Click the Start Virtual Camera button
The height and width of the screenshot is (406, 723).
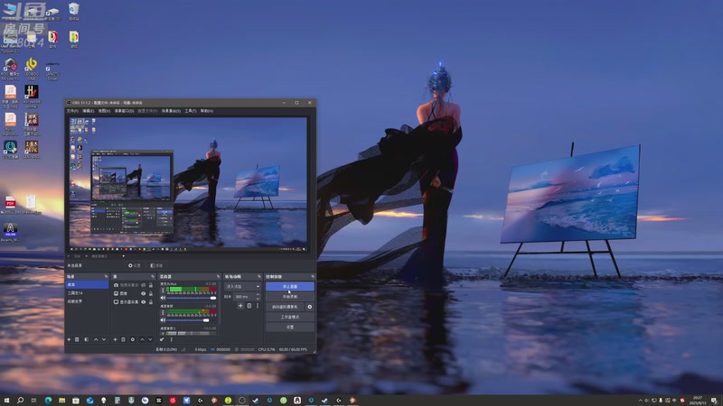click(285, 307)
